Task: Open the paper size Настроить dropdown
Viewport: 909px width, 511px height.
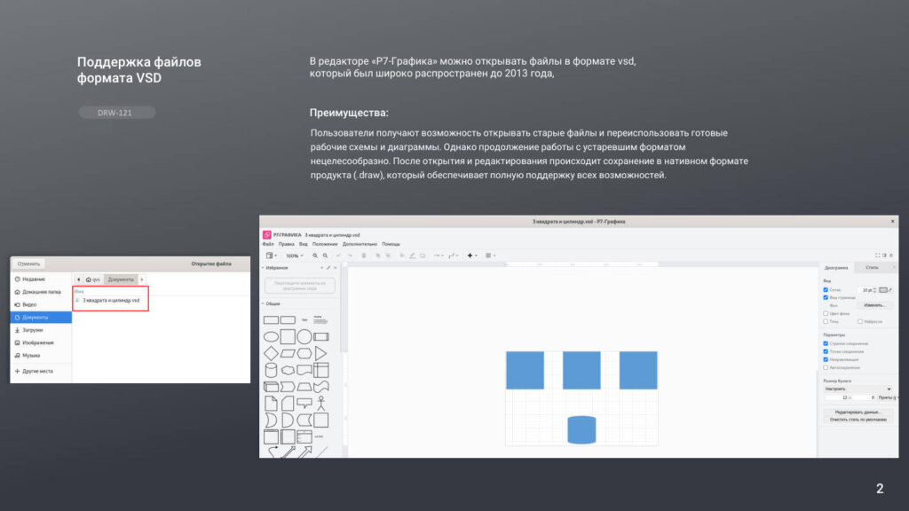Action: click(858, 389)
